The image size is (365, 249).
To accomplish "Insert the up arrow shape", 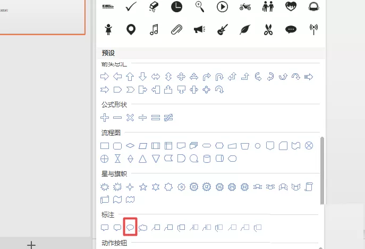I will coord(130,77).
